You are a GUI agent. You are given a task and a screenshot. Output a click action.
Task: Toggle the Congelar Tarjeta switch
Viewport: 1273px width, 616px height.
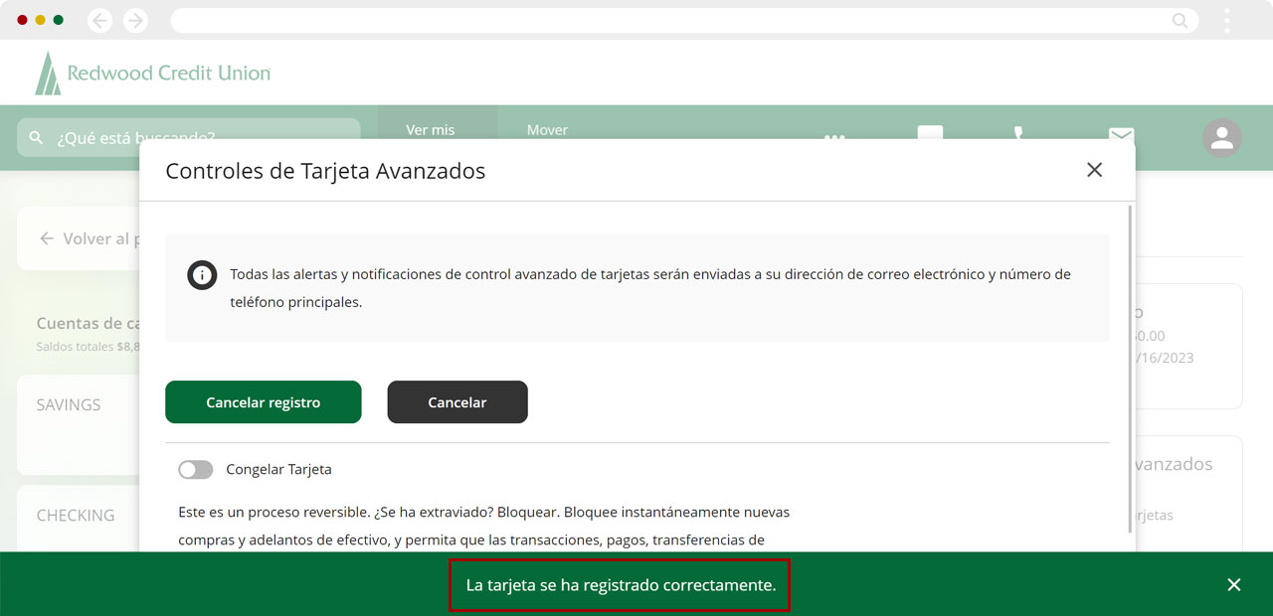click(196, 470)
